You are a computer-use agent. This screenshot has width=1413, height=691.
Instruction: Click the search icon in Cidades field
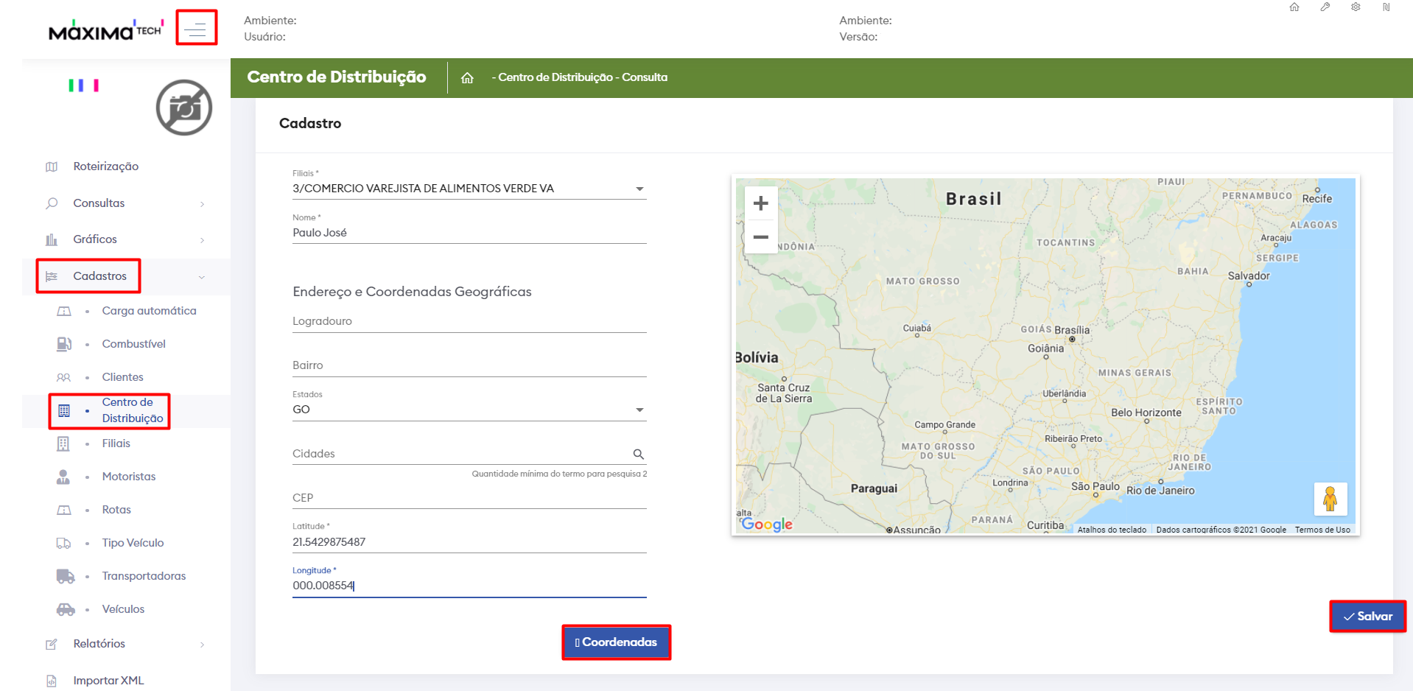coord(638,455)
